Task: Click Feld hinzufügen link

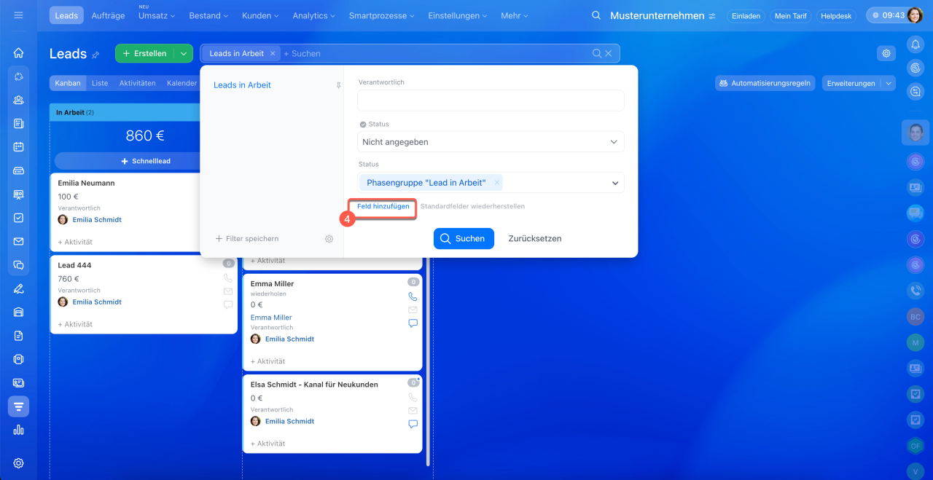Action: coord(383,207)
